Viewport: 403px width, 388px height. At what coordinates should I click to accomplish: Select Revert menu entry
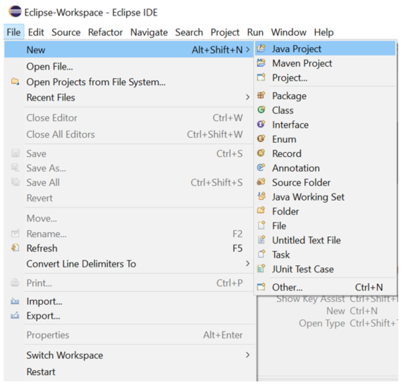click(128, 198)
